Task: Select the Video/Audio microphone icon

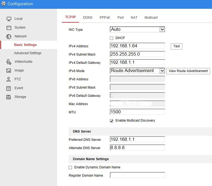Action: tap(9, 62)
